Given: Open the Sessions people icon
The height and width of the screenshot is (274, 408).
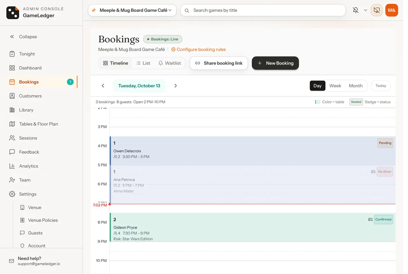Looking at the screenshot, I should [x=12, y=138].
